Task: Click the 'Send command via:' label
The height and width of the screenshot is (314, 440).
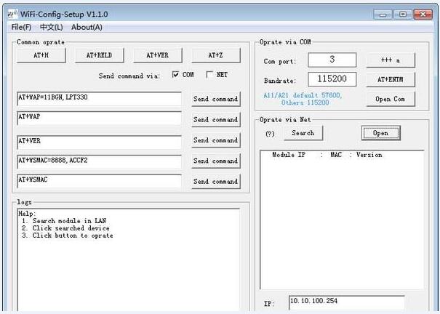Action: [x=129, y=76]
